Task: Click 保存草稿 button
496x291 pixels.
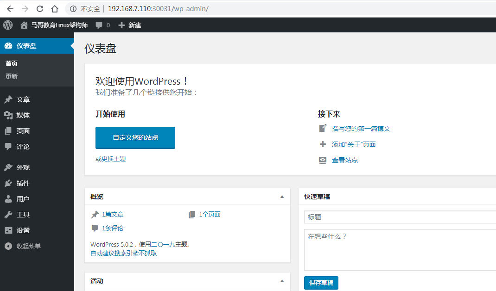Action: point(321,283)
